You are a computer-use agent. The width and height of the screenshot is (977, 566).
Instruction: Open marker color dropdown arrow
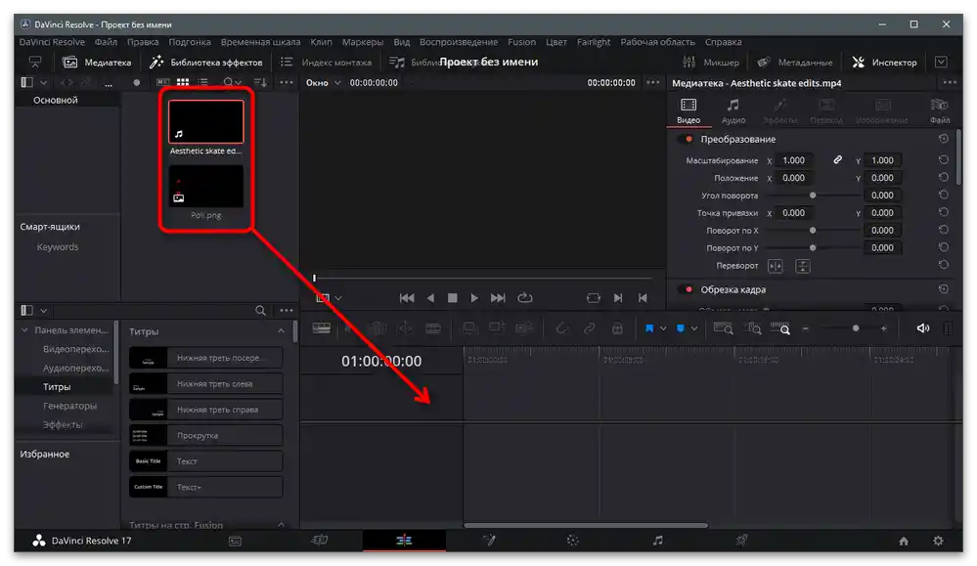(694, 328)
